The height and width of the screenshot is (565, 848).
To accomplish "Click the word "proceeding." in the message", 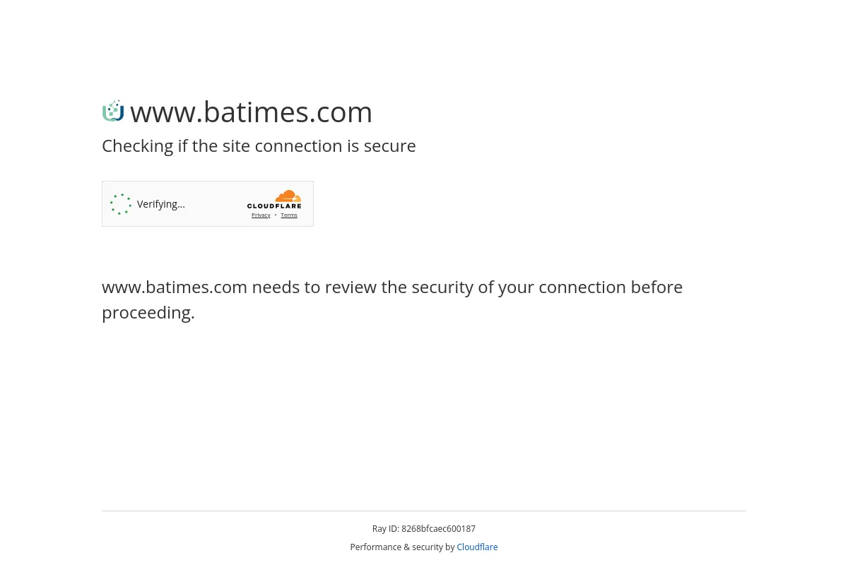I will tap(148, 313).
